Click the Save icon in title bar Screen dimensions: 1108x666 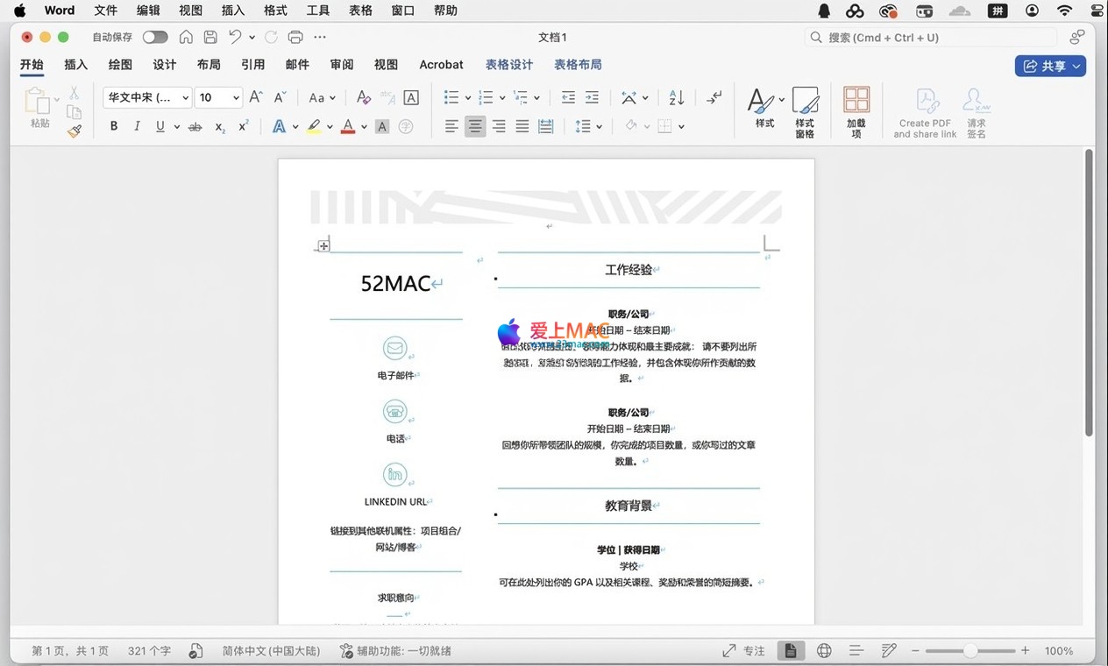pyautogui.click(x=210, y=37)
